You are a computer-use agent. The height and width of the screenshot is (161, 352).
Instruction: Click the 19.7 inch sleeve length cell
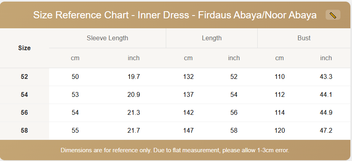[133, 77]
